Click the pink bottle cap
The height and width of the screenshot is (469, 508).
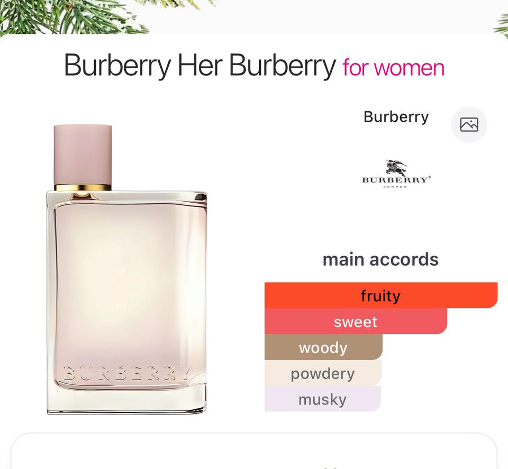tap(83, 154)
